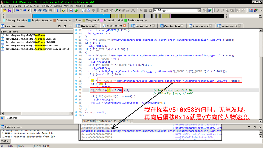Click the pause process icon
This screenshot has width=263, height=148.
pos(145,10)
